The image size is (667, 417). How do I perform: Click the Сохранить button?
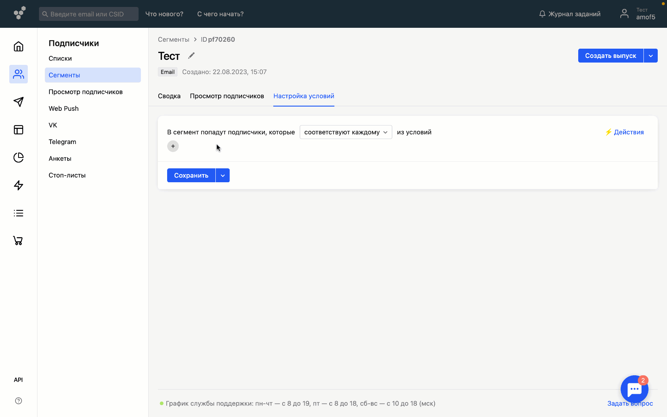191,175
